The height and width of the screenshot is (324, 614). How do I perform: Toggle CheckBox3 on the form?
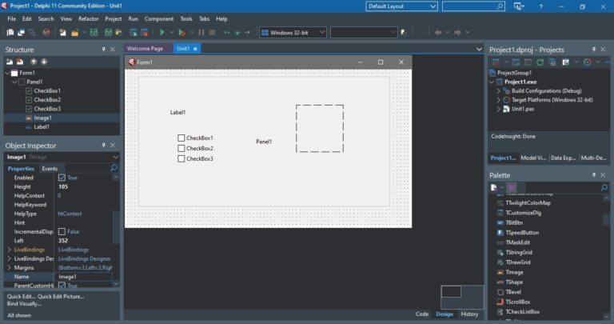tap(181, 158)
